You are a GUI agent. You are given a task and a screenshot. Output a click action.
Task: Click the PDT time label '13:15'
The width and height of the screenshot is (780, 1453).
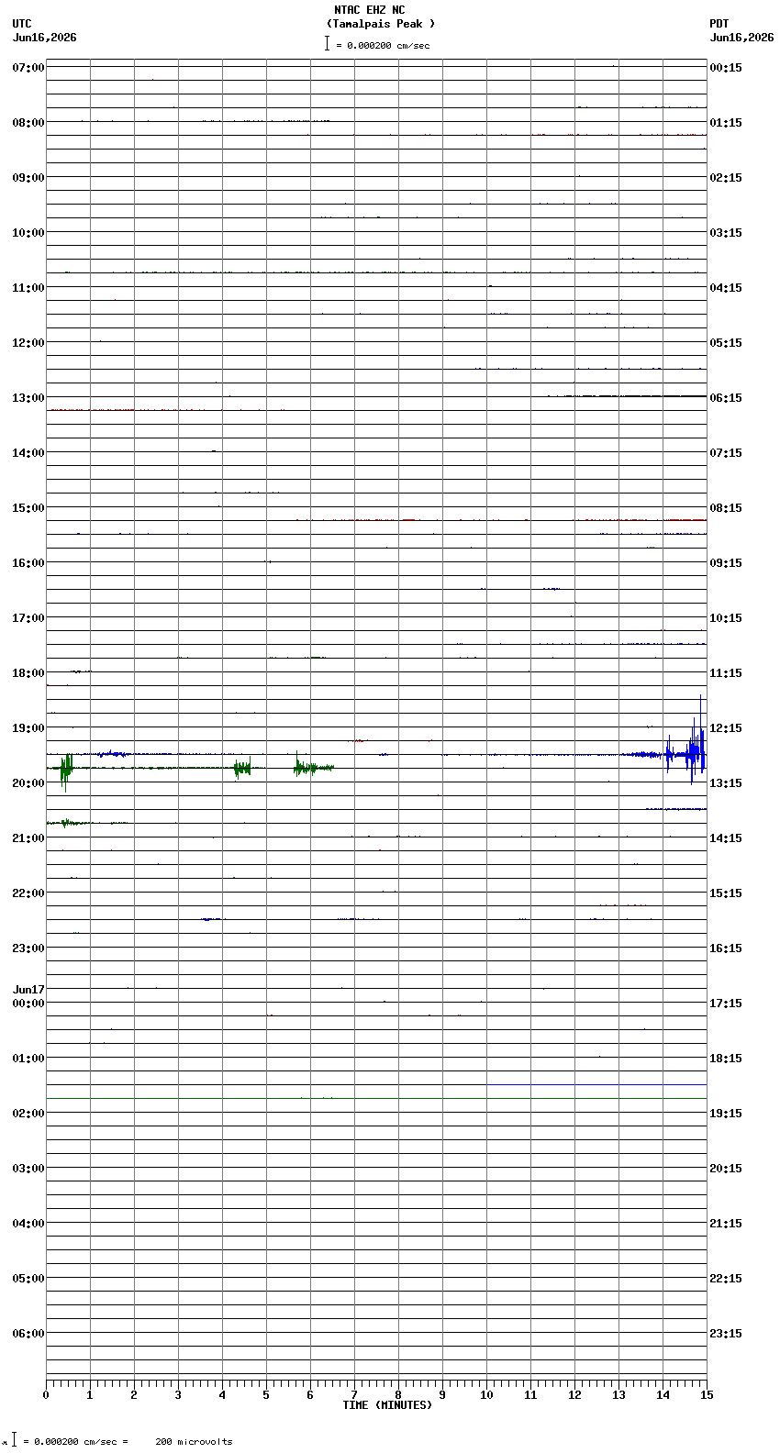pos(726,783)
